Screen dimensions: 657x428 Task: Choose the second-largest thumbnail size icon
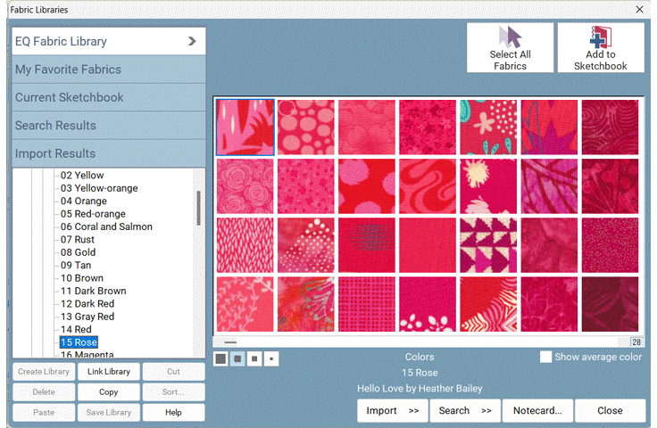point(237,358)
